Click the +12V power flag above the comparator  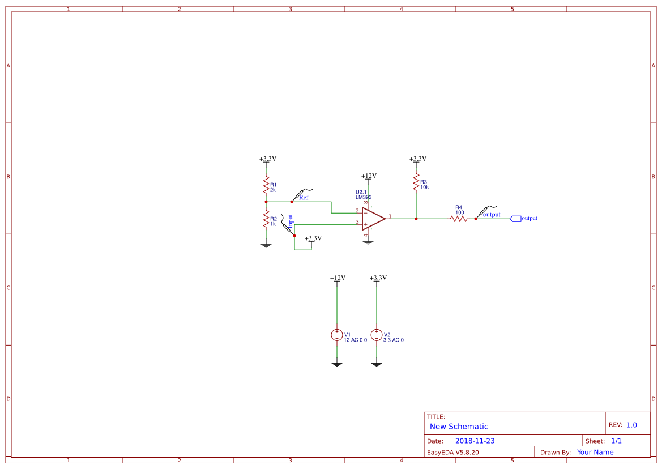(x=368, y=177)
